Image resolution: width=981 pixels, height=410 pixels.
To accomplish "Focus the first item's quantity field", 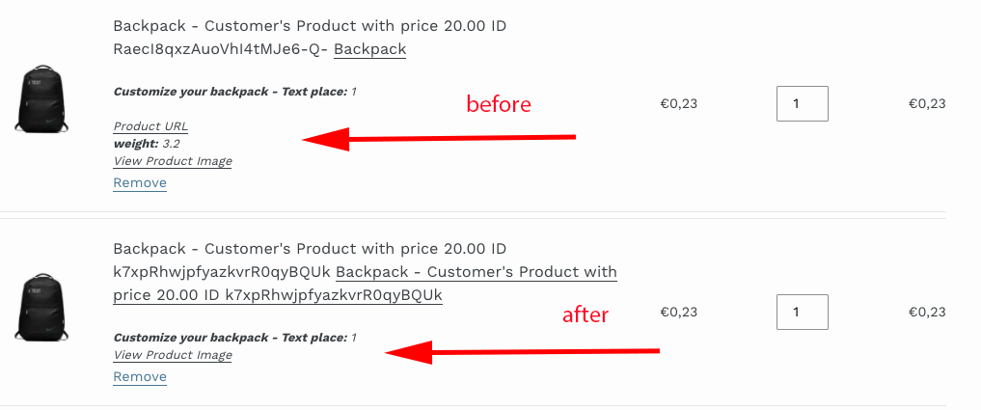I will pos(802,104).
